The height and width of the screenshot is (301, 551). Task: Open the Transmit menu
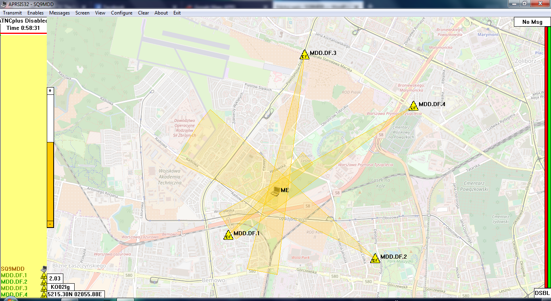tap(13, 13)
